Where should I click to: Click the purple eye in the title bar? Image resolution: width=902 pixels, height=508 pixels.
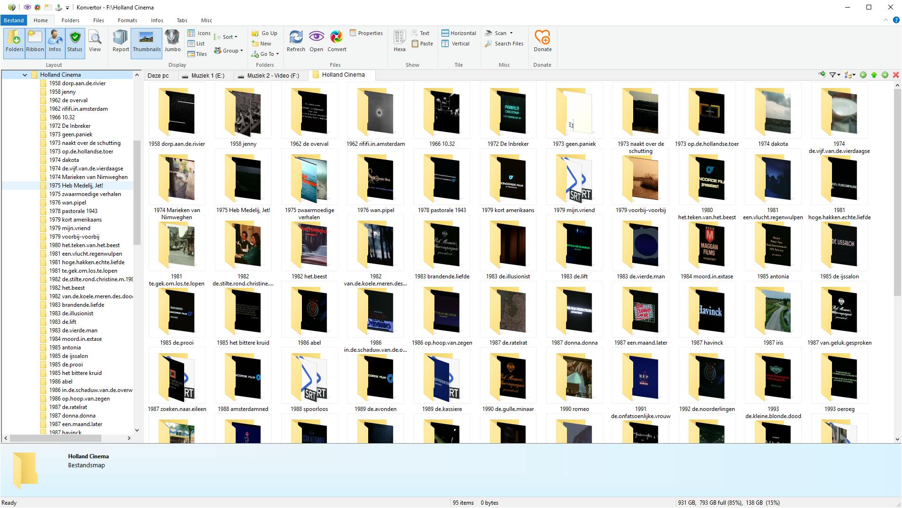pos(27,8)
